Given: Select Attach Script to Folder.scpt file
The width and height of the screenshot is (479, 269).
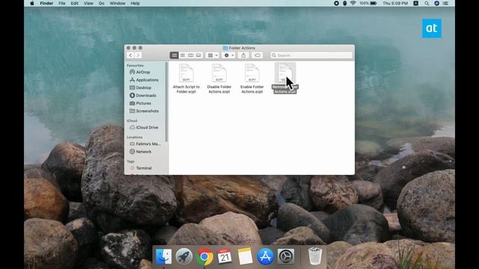Looking at the screenshot, I should tap(186, 78).
